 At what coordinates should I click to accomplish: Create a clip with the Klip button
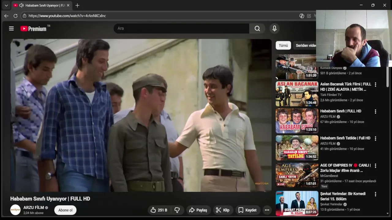coord(223,210)
